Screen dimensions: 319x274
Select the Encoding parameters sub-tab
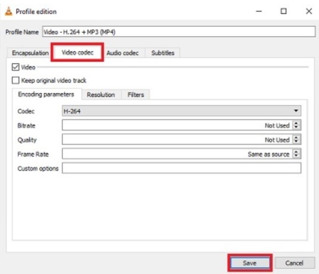pos(46,95)
